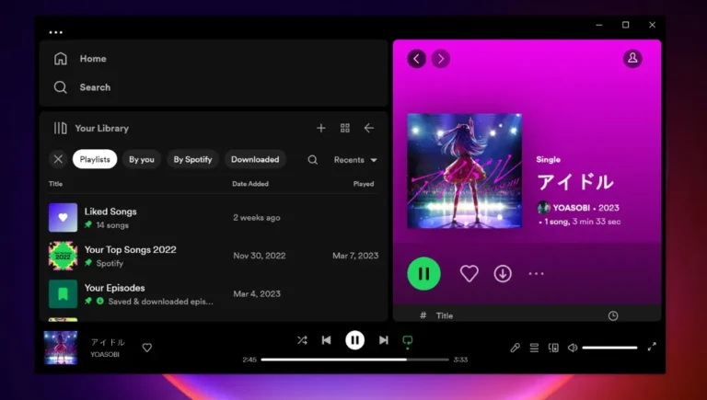The image size is (707, 400).
Task: Open the YOASOBI artist link
Action: tap(572, 208)
